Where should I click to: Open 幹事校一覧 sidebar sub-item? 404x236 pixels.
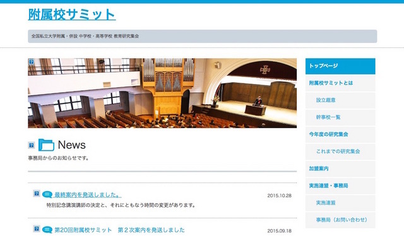[340, 117]
